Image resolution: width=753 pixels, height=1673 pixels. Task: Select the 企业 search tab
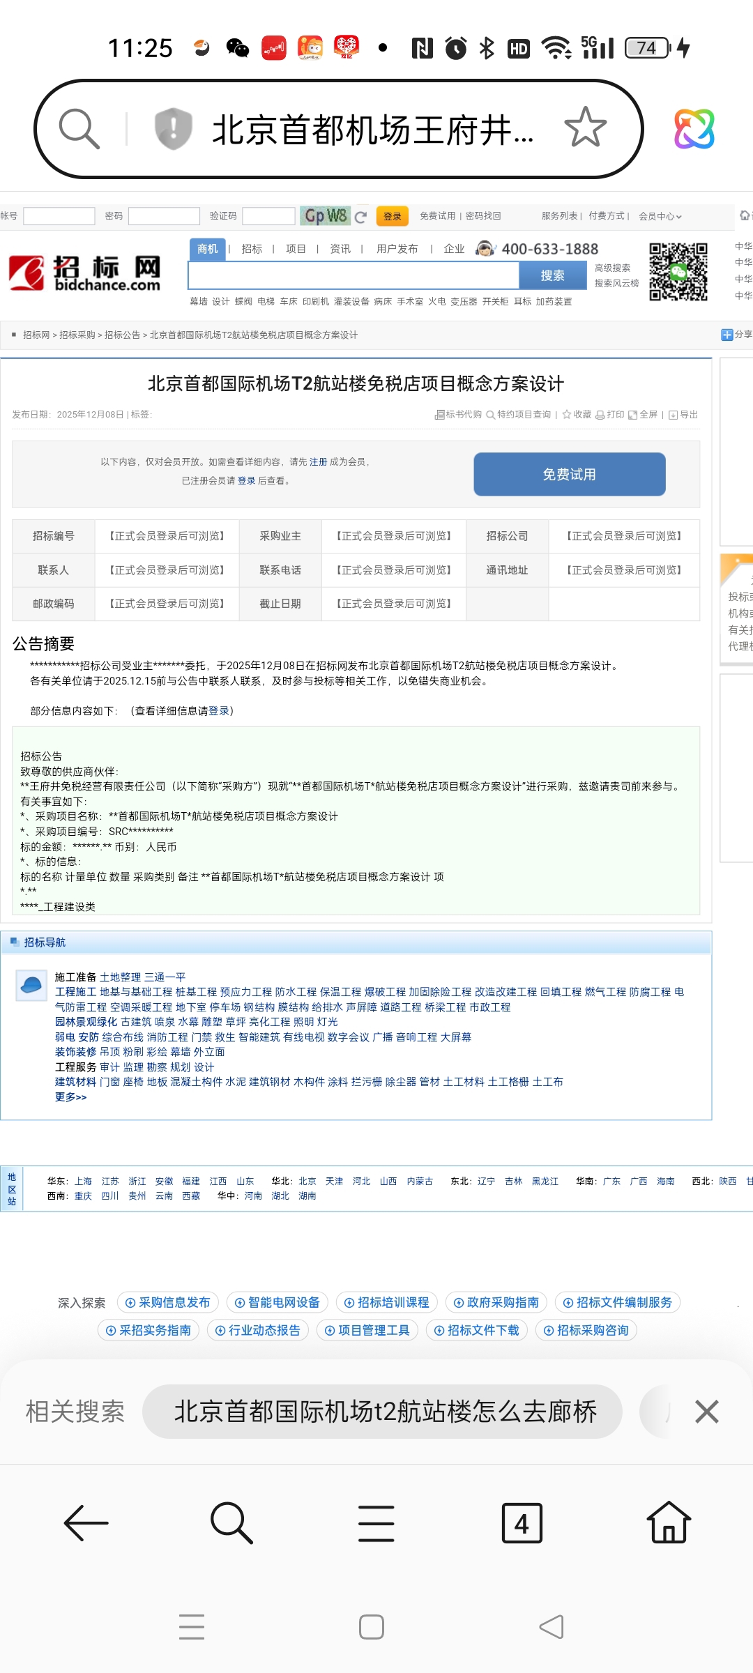pyautogui.click(x=454, y=249)
